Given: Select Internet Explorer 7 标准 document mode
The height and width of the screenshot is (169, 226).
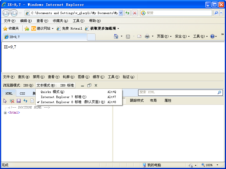Looking at the screenshot, I should pos(63,97).
